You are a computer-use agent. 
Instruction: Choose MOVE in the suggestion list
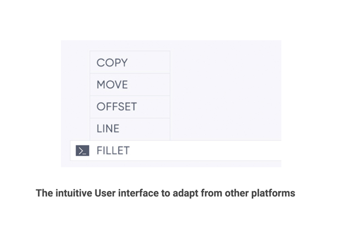tap(112, 85)
